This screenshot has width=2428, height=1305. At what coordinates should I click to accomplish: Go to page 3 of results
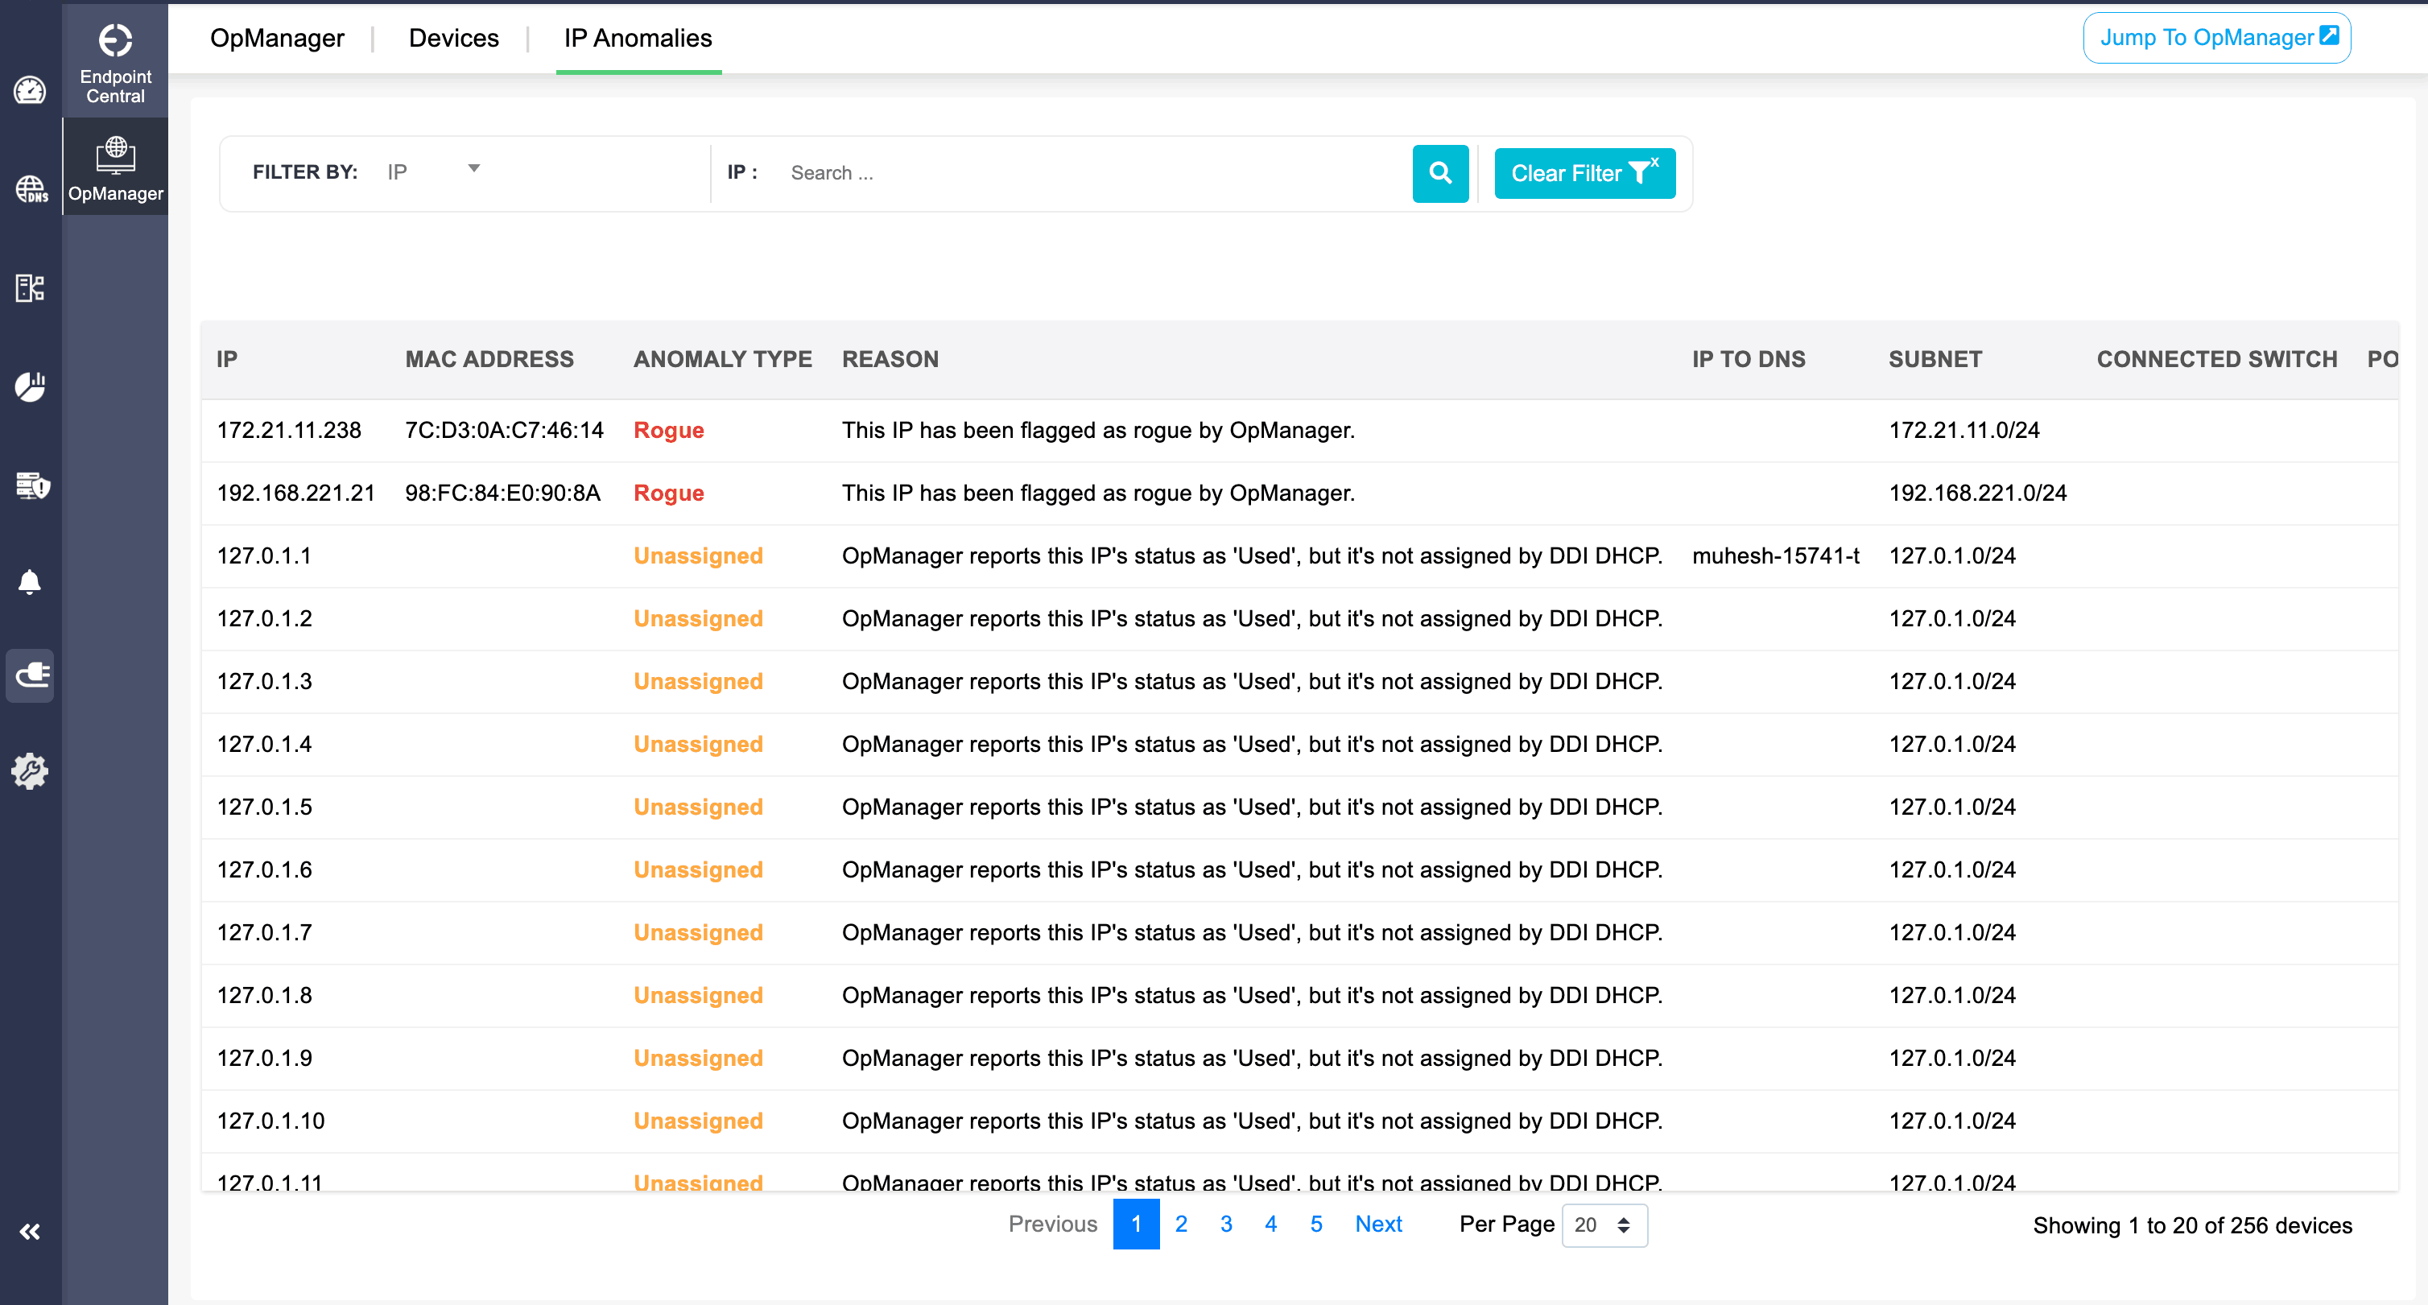(x=1225, y=1224)
